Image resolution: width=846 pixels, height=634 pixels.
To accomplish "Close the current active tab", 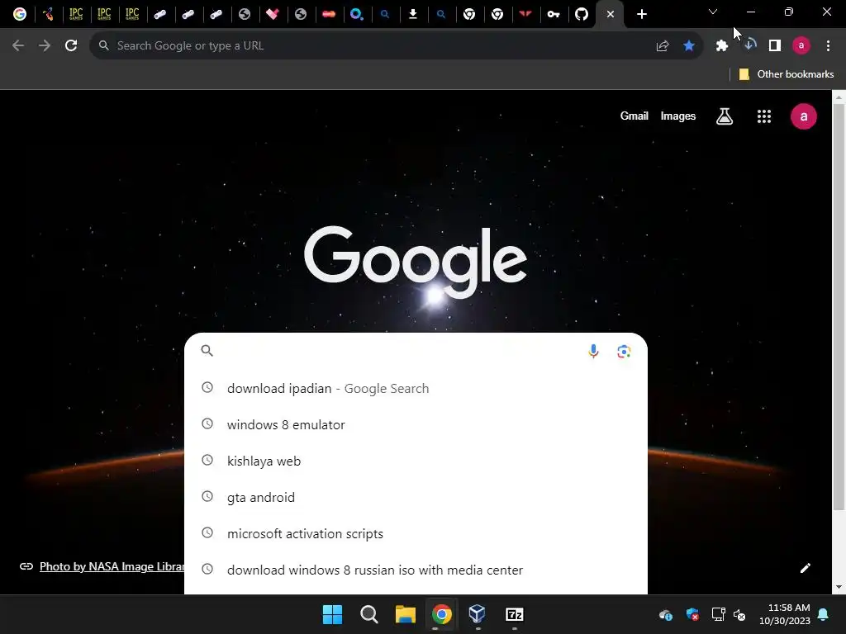I will pos(611,14).
